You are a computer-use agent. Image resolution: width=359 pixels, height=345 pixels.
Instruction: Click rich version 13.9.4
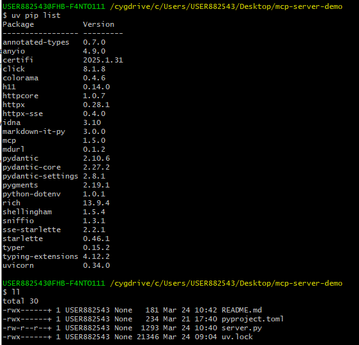[x=96, y=203]
